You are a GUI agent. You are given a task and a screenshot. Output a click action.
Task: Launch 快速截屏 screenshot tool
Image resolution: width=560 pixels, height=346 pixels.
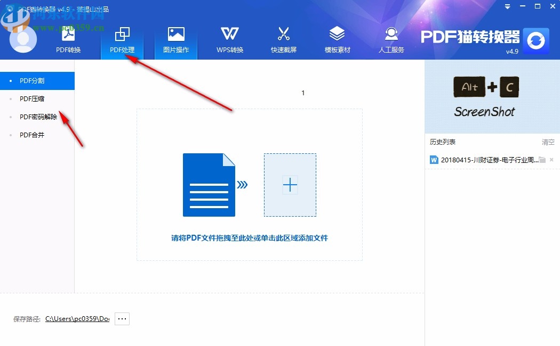(x=284, y=39)
